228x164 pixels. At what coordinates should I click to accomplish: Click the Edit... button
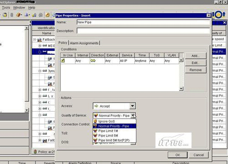pyautogui.click(x=196, y=63)
